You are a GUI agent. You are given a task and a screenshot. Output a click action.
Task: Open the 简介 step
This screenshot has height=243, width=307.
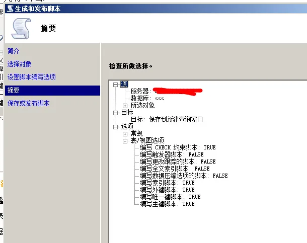[x=13, y=51]
